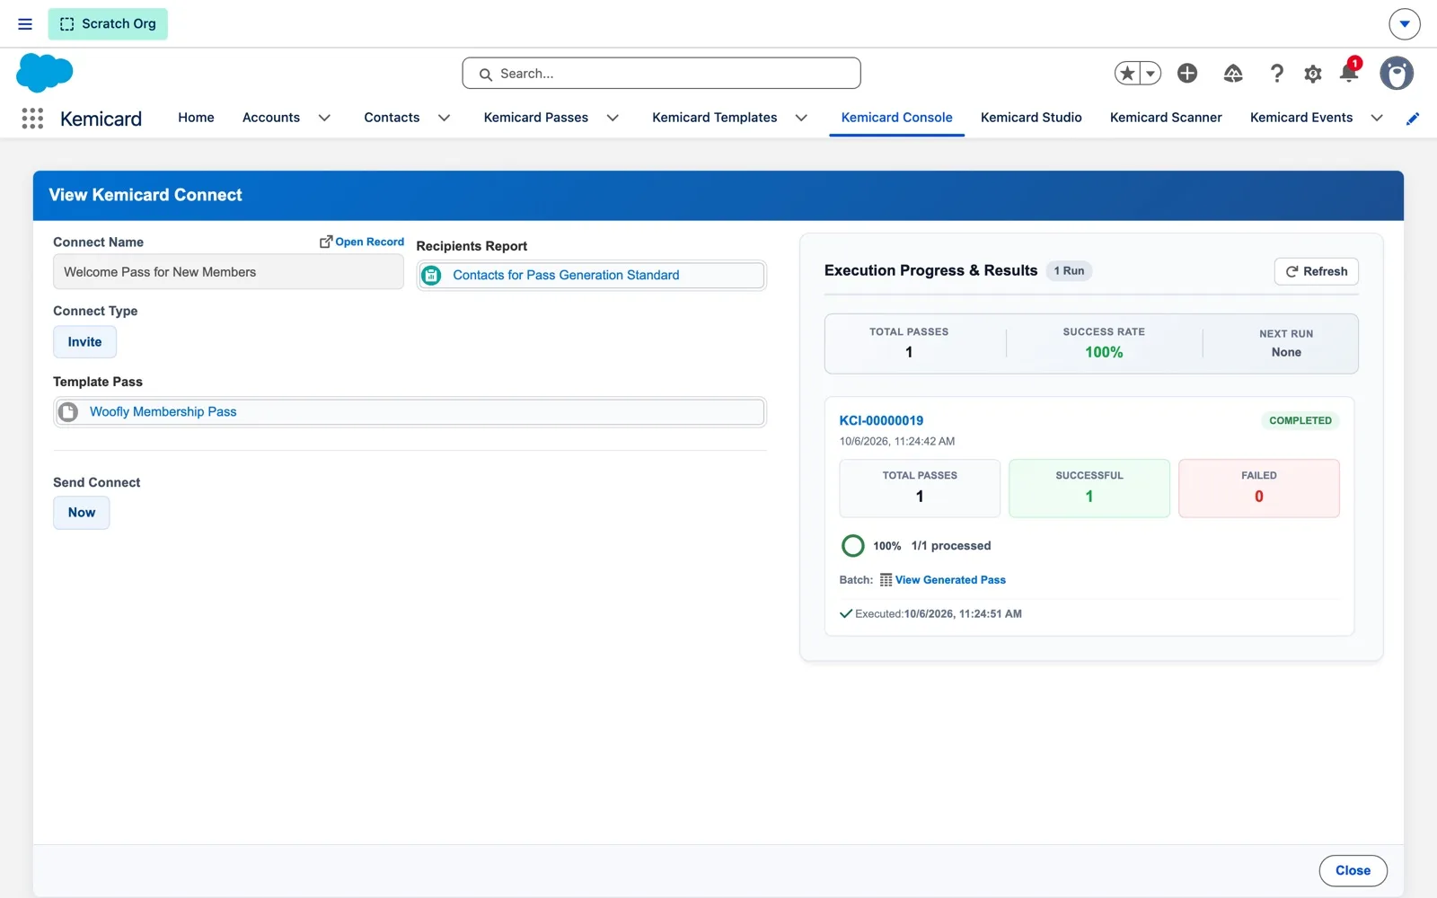Select the Now send option
The width and height of the screenshot is (1437, 898).
tap(81, 513)
